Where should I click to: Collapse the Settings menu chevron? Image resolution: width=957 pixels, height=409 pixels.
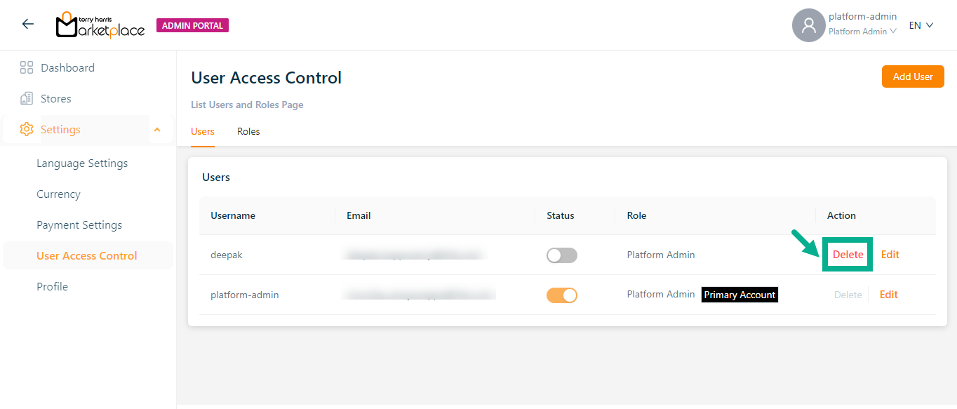tap(157, 130)
